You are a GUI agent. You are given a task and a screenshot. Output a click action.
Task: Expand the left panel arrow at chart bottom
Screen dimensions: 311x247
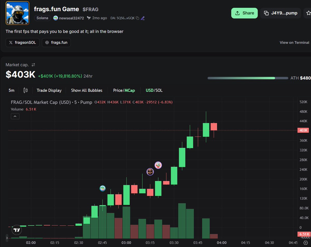(x=7, y=238)
